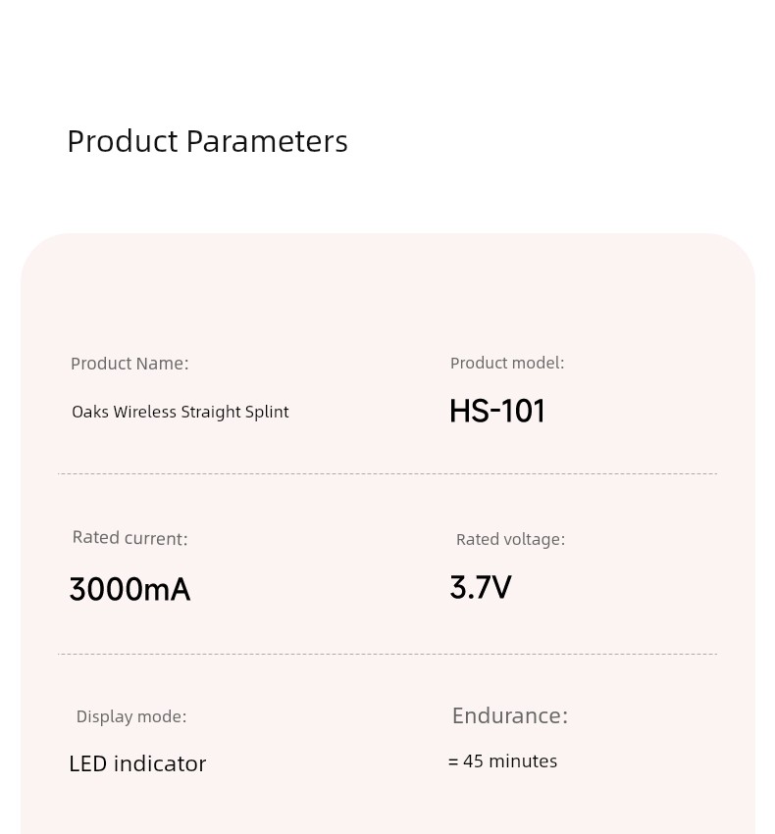
Task: Click the word Wireless in the product name
Action: coord(145,412)
